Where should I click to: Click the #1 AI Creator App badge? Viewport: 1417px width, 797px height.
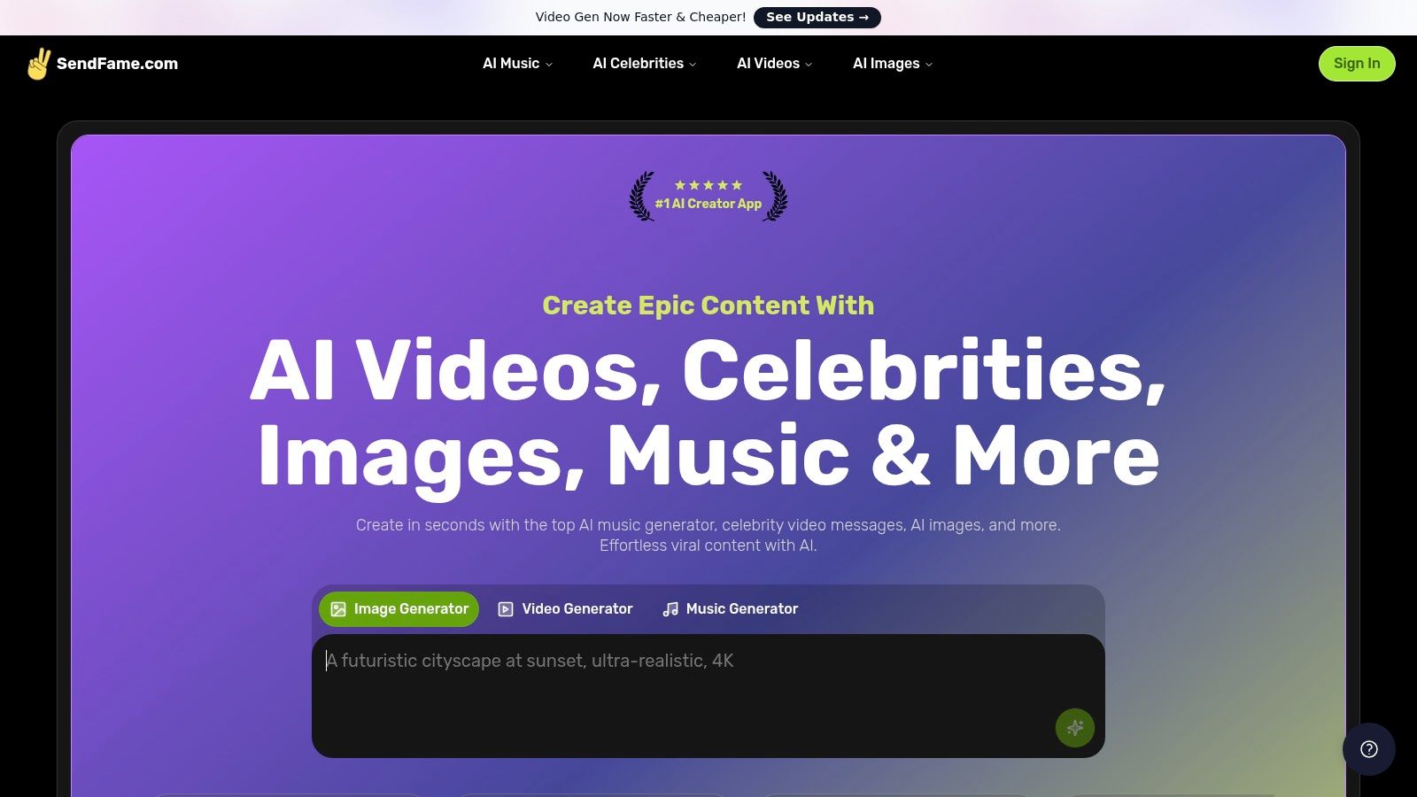[708, 196]
